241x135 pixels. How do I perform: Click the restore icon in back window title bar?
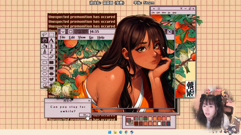click(x=190, y=9)
